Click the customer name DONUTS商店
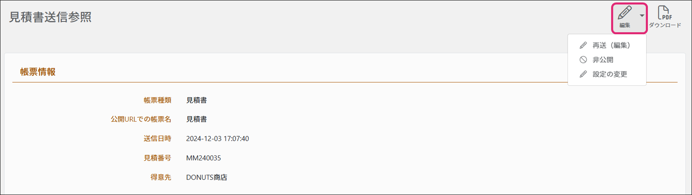 [206, 177]
